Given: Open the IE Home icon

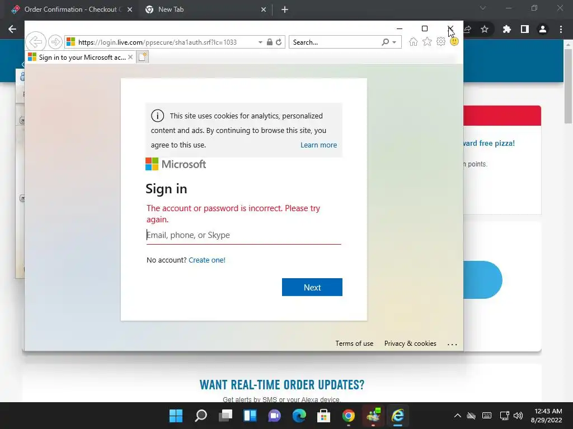Looking at the screenshot, I should [x=414, y=41].
